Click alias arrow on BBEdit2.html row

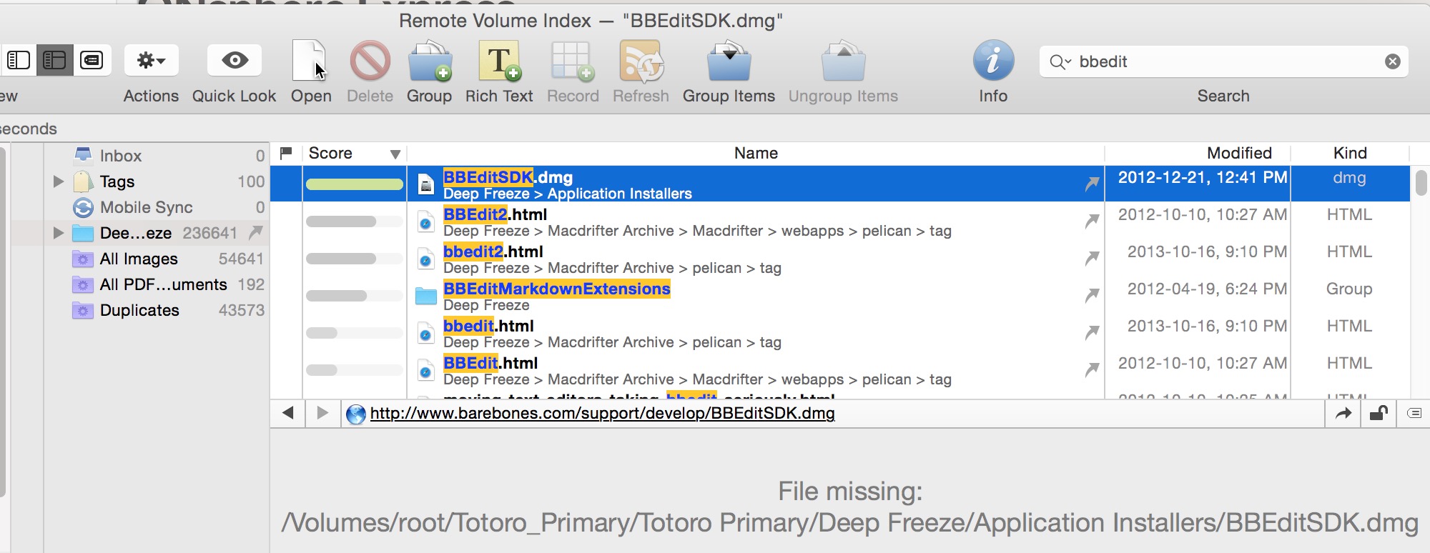1092,221
